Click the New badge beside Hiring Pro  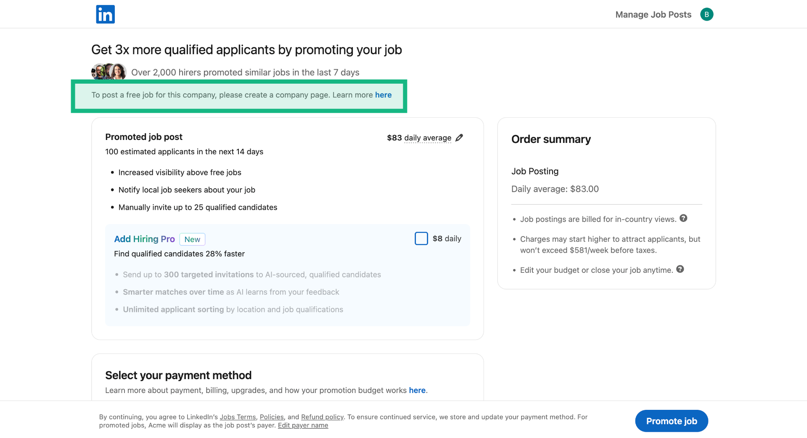pyautogui.click(x=192, y=239)
